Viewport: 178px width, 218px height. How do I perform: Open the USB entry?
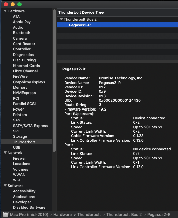tap(17, 147)
